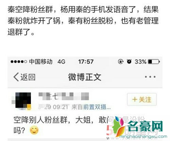This screenshot has height=141, width=170.
Task: Tap the alarm clock status icon
Action: point(129,62)
